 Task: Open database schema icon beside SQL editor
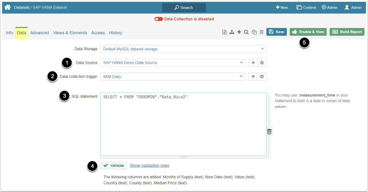269,131
